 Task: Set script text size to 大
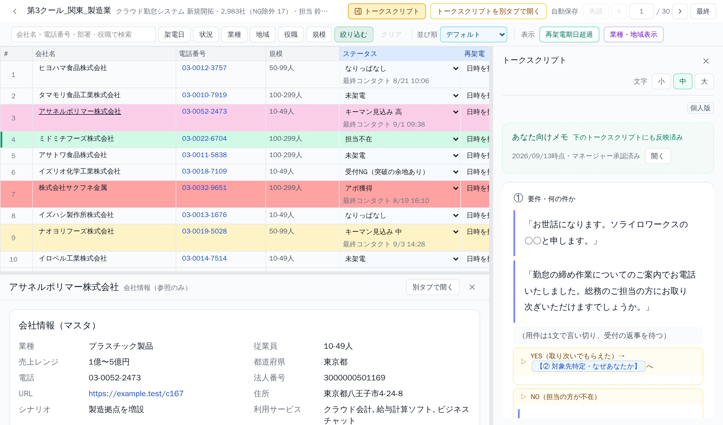pos(704,81)
